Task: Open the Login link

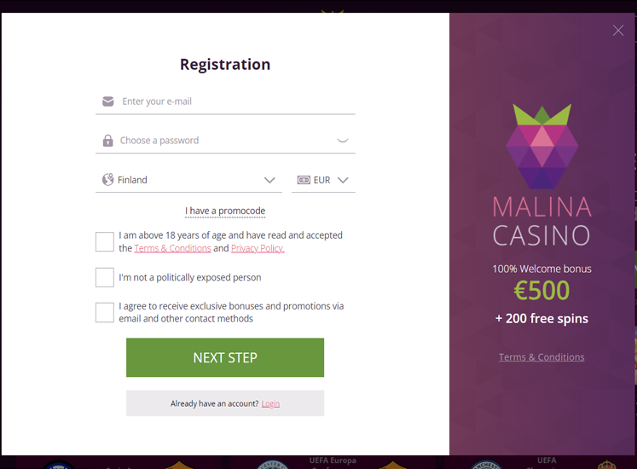Action: 270,403
